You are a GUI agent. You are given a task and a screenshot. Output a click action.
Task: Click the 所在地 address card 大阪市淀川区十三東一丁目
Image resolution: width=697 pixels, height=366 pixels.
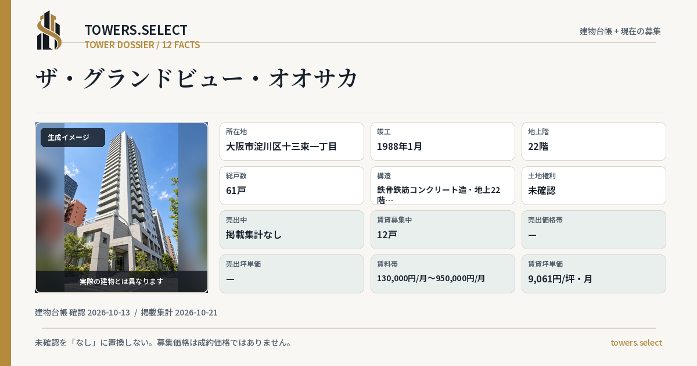pyautogui.click(x=292, y=141)
